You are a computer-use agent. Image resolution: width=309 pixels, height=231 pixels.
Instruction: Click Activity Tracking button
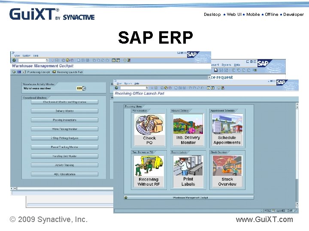pyautogui.click(x=65, y=165)
